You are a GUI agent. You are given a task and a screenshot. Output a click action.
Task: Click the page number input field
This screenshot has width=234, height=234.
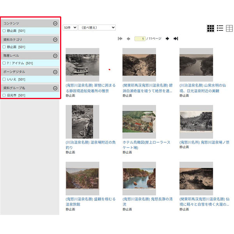tap(140, 39)
